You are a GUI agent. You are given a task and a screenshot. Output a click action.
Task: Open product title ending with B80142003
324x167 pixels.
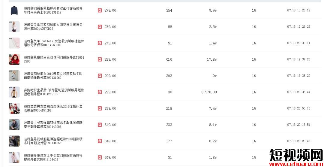coord(53,125)
